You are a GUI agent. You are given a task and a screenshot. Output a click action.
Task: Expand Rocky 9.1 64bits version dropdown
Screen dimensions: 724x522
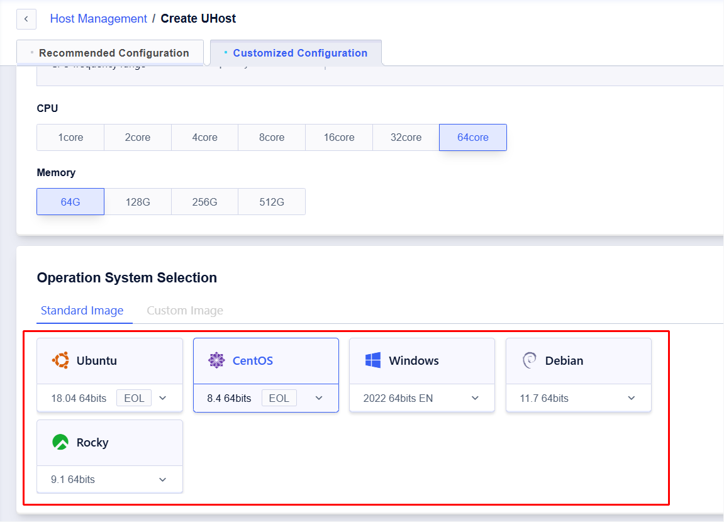click(x=110, y=479)
